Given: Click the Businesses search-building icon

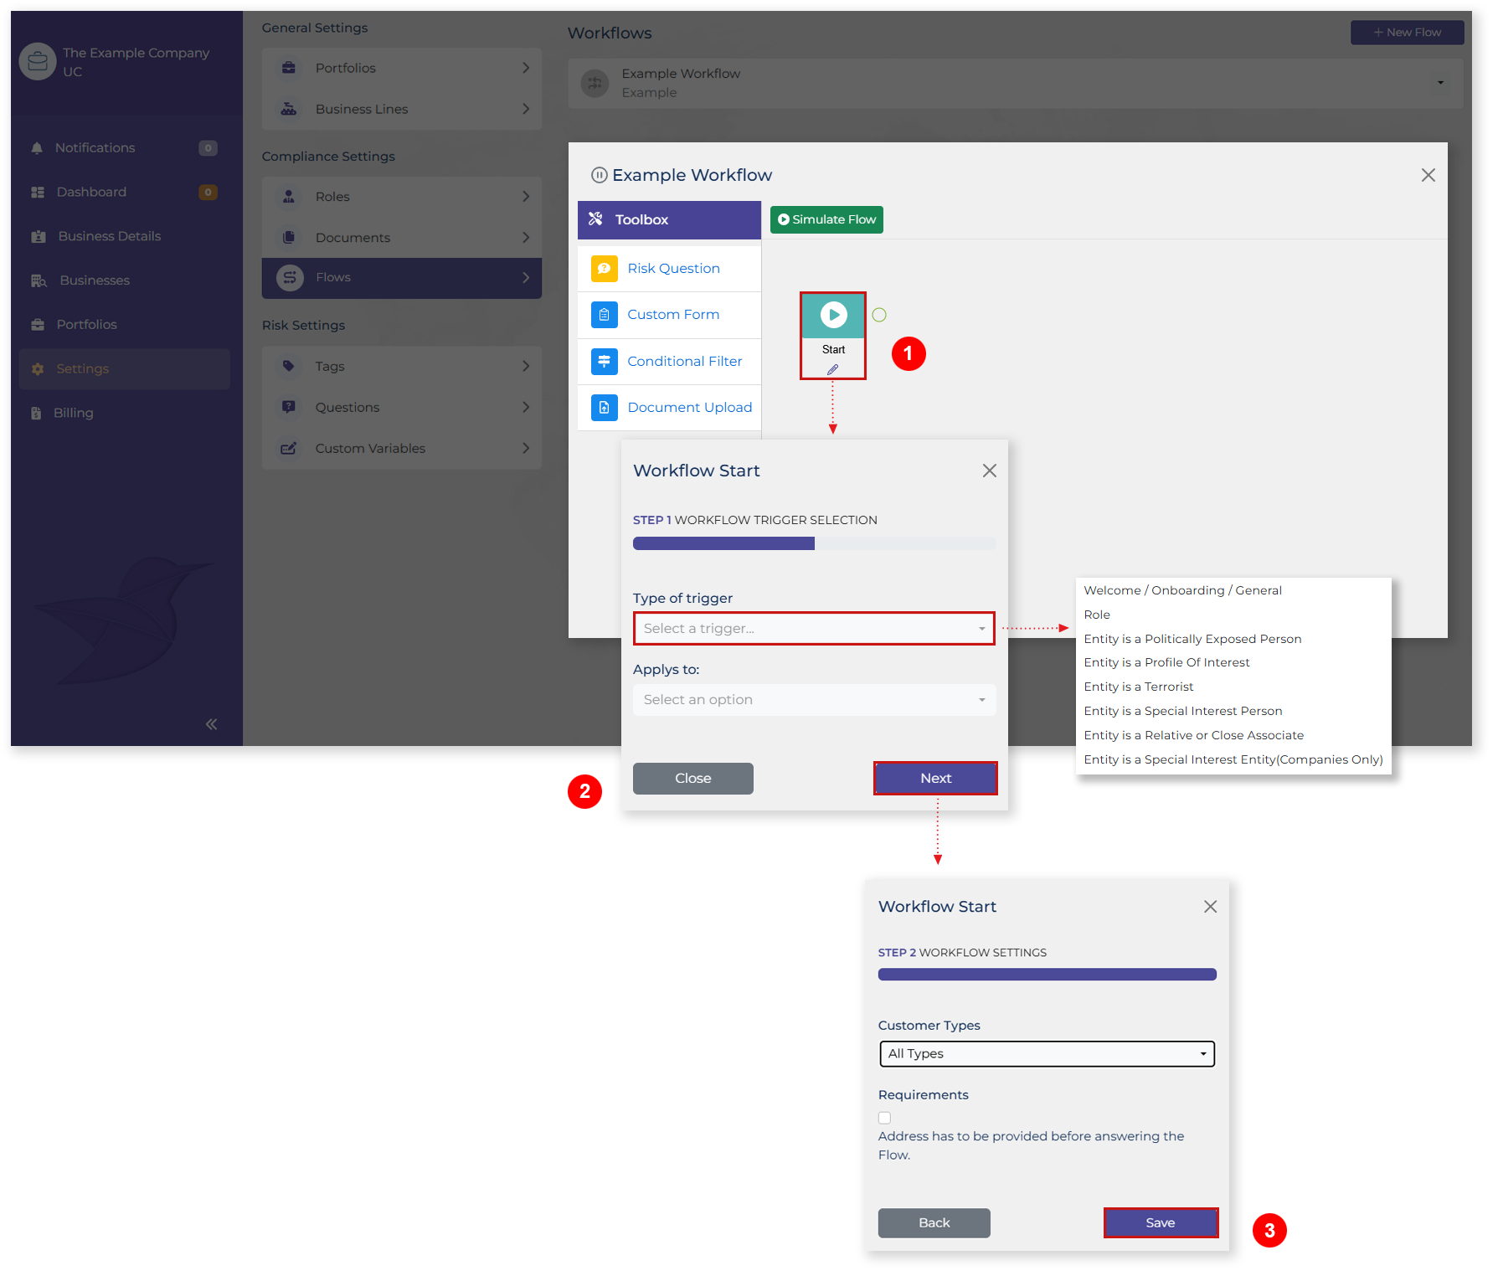Looking at the screenshot, I should [x=39, y=280].
